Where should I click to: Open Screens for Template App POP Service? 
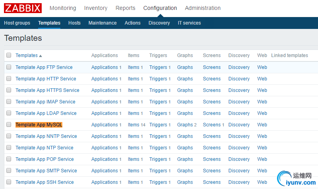[x=212, y=159]
